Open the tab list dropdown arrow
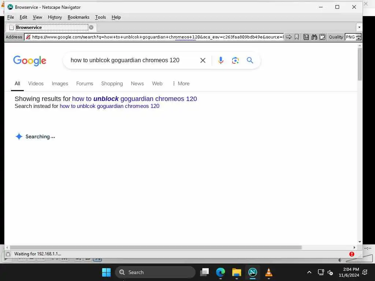375x281 pixels. coord(359,27)
